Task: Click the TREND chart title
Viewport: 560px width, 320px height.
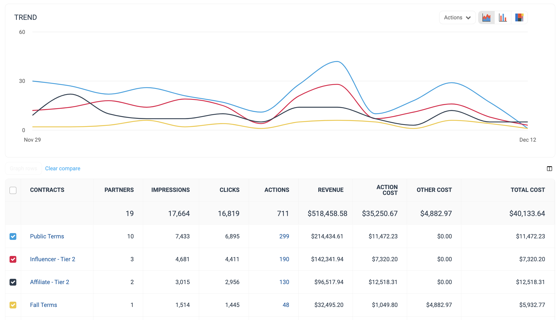Action: pyautogui.click(x=26, y=17)
